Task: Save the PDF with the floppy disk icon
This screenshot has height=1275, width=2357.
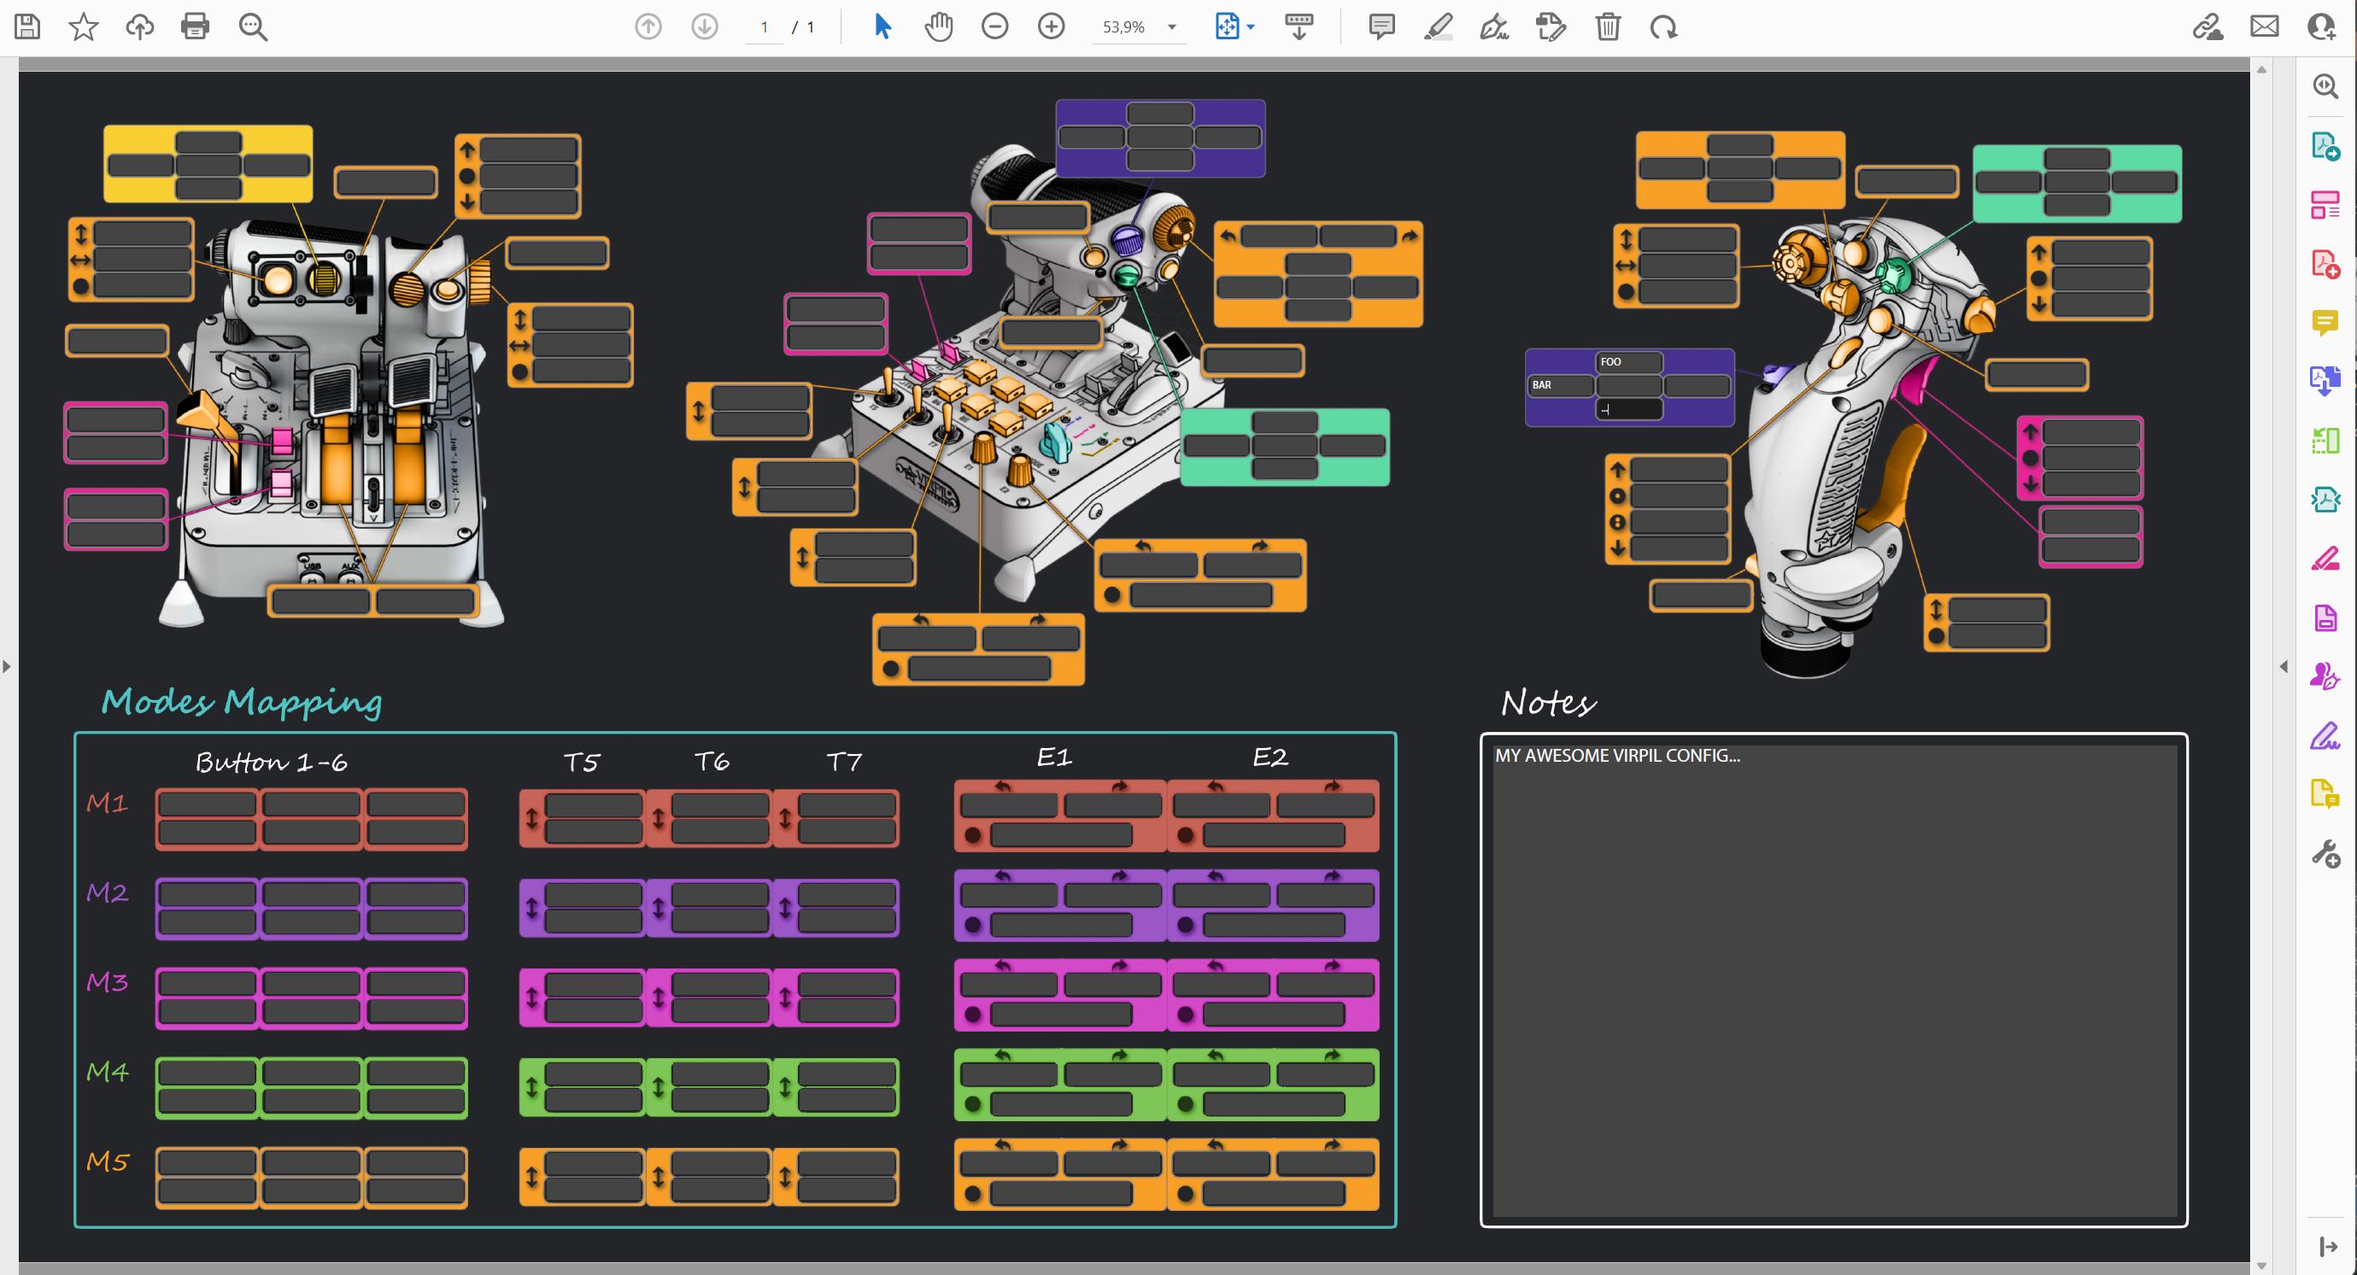Action: tap(27, 26)
